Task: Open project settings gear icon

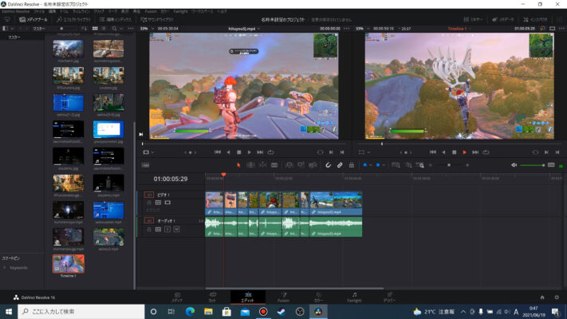Action: pos(557,297)
